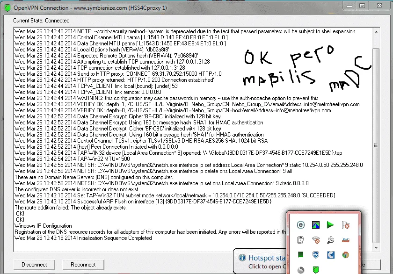Click log line 'TAP-WIN32 device [Local Area Connection* 9] opened'

[x=178, y=153]
